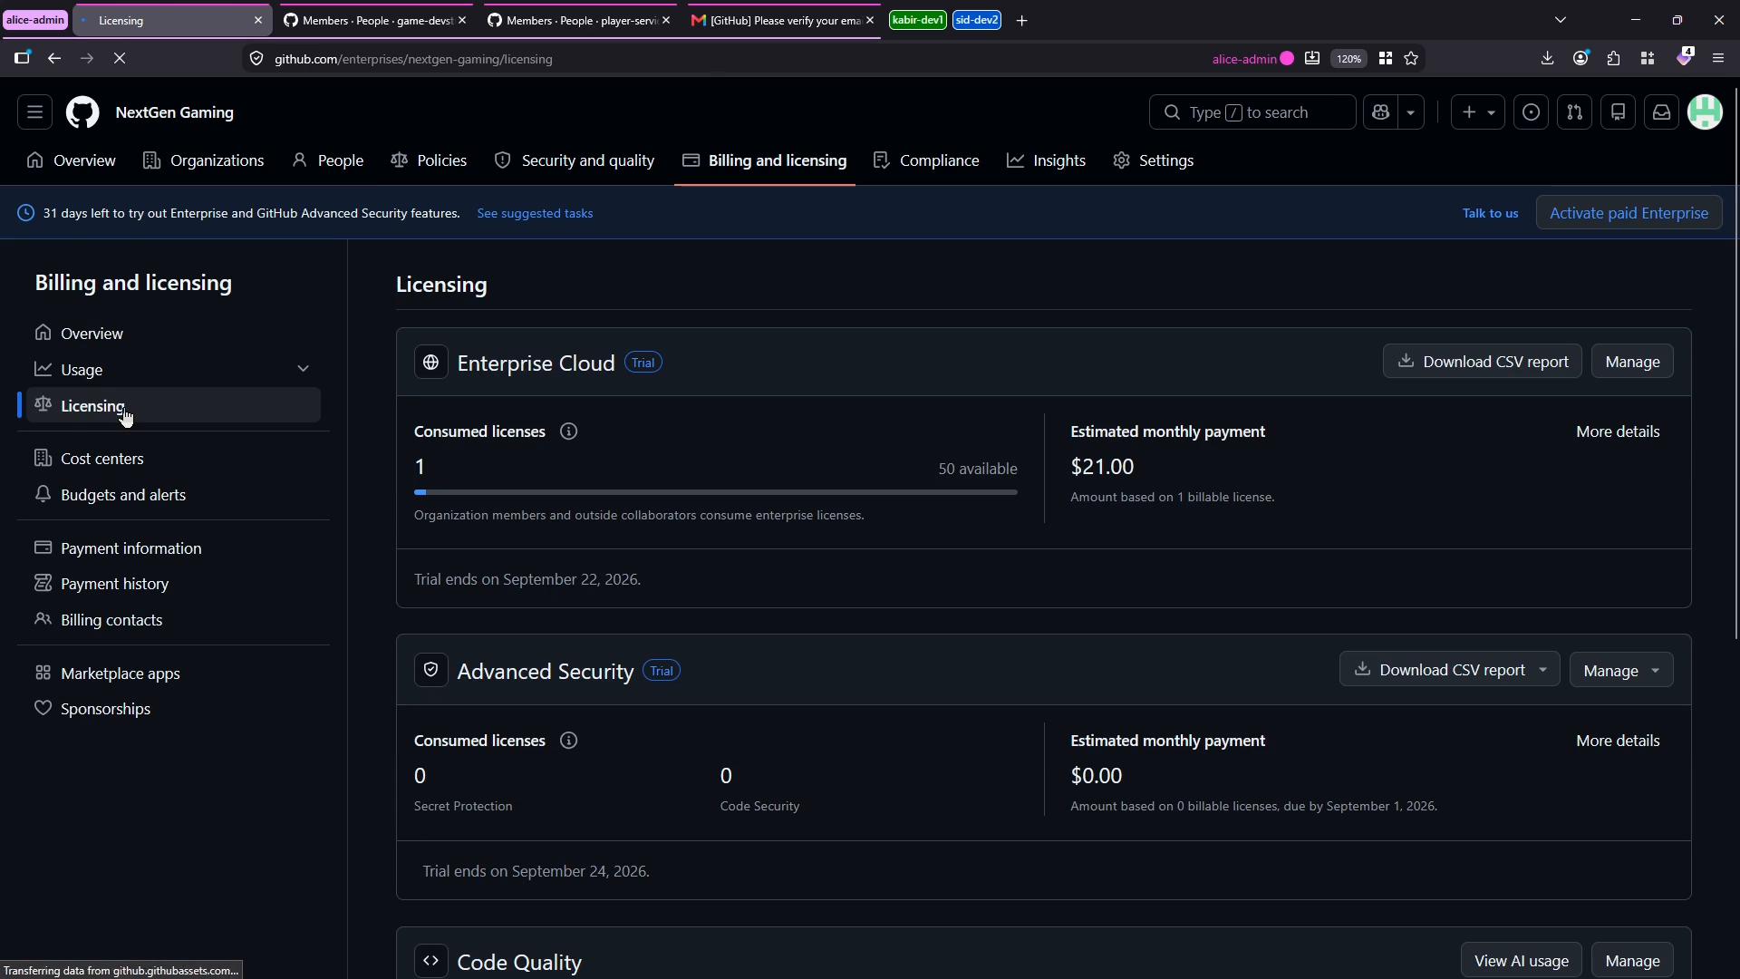Expand the Usage sidebar section
Screen dimensions: 1740x979
click(303, 369)
